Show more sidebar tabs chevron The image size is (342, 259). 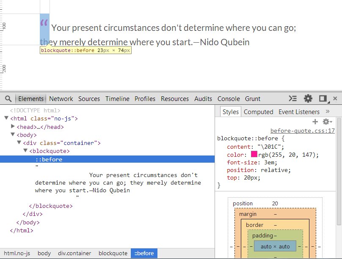327,112
